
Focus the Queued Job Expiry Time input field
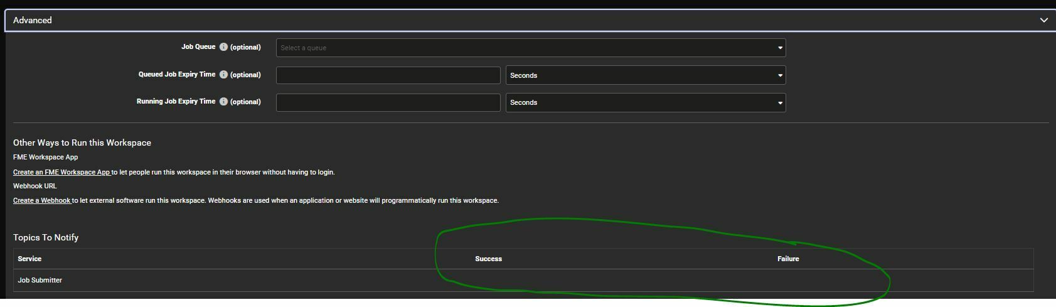pyautogui.click(x=388, y=75)
